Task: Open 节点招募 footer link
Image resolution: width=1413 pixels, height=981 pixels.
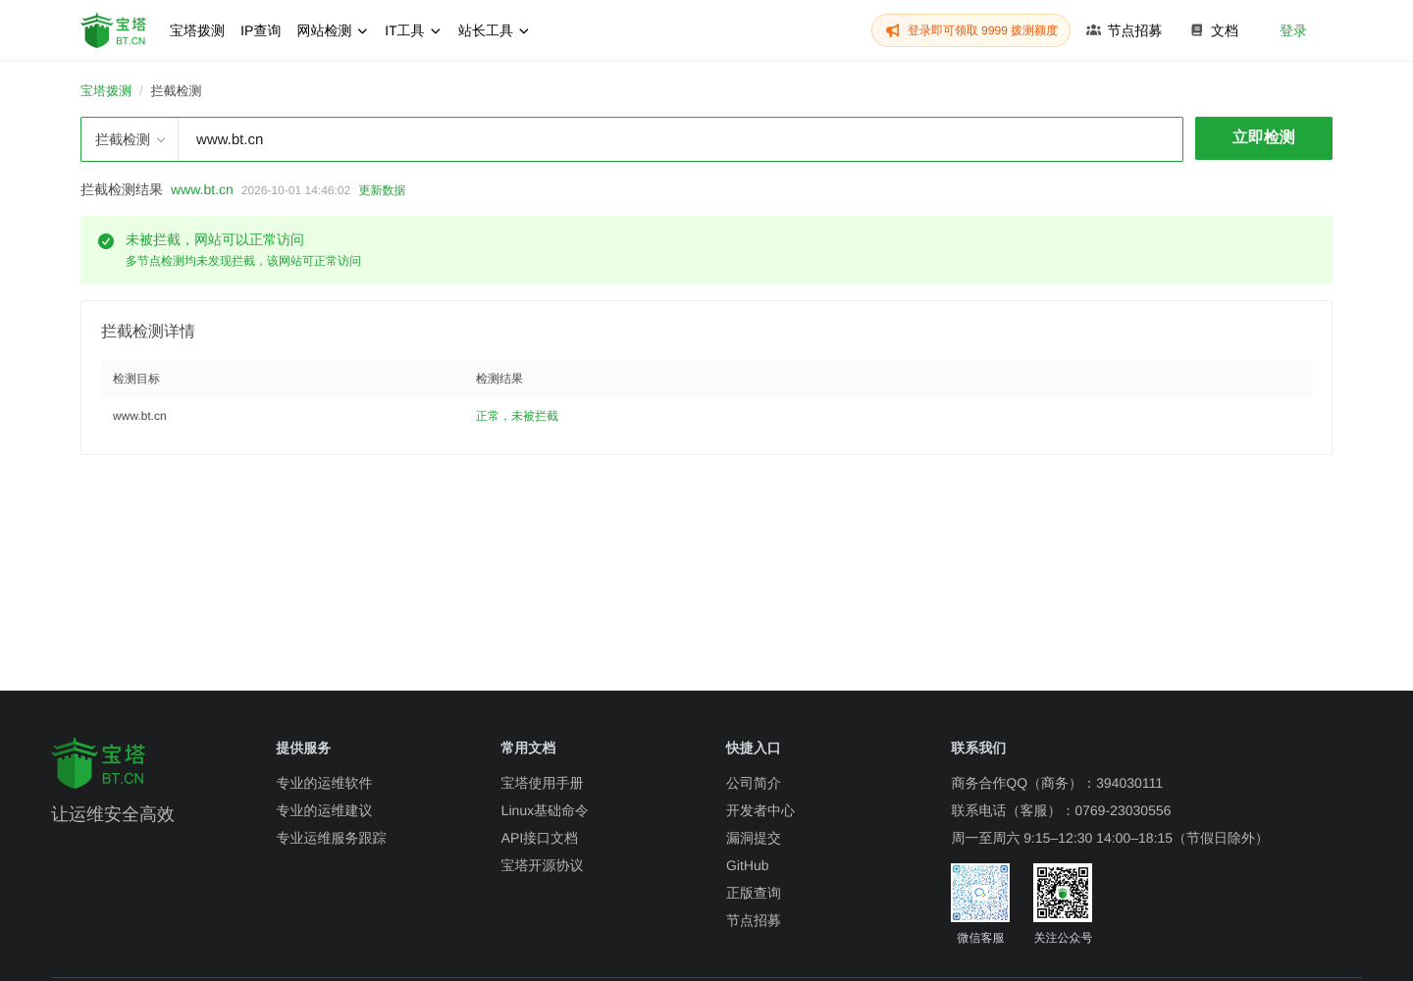Action: click(x=754, y=920)
